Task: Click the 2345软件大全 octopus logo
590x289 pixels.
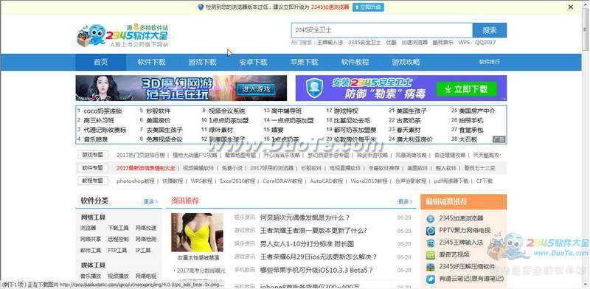Action: (122, 35)
